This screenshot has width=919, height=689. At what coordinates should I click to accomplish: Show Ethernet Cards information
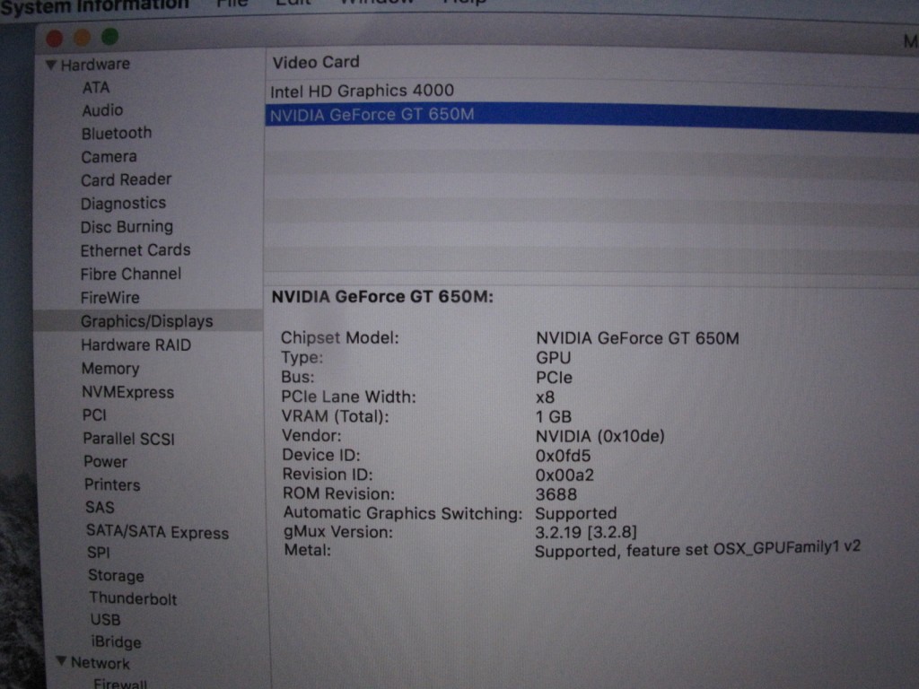136,250
